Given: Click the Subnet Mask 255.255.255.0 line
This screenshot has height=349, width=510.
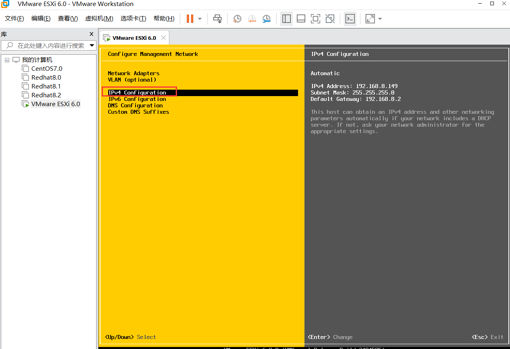Looking at the screenshot, I should (x=352, y=92).
